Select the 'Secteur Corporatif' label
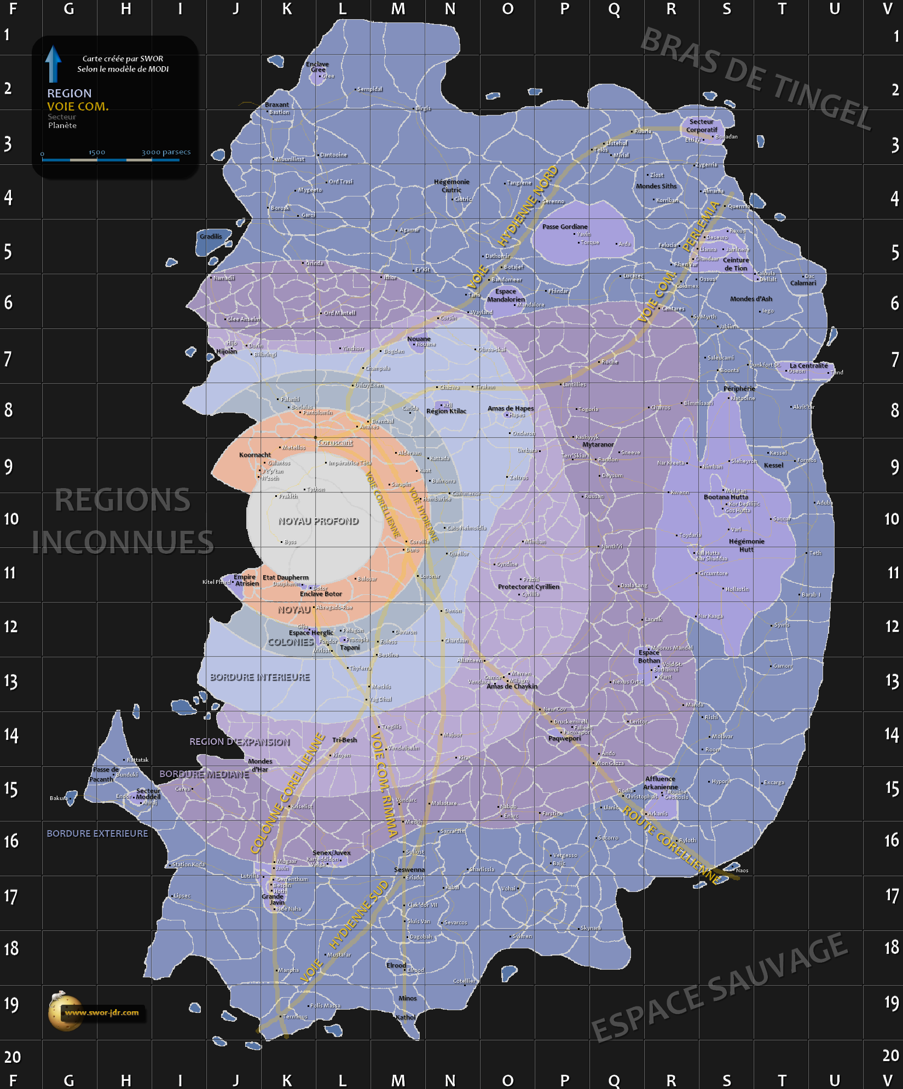The width and height of the screenshot is (903, 1089). [702, 126]
